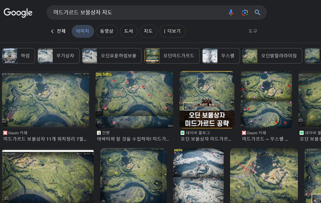The height and width of the screenshot is (203, 321).
Task: Open 미드가르드 ~ 무스펠 Daum link
Action: (x=265, y=139)
